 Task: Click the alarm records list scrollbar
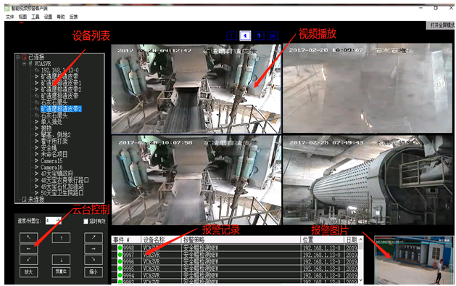361,259
